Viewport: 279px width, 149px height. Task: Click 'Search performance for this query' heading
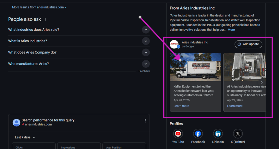coord(48,120)
